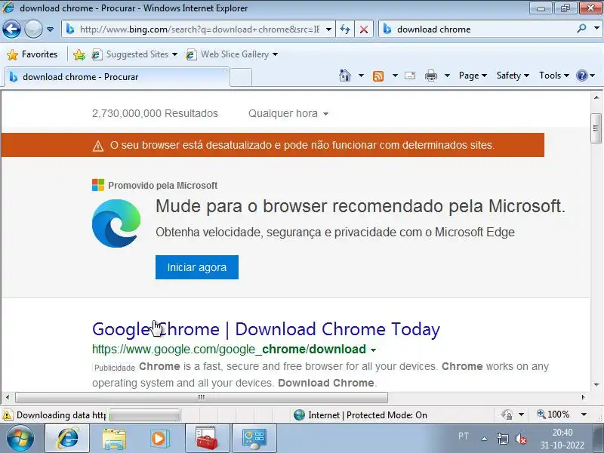Expand the green arrow beside the Chrome URL
Screen dimensions: 604x453
coord(373,350)
